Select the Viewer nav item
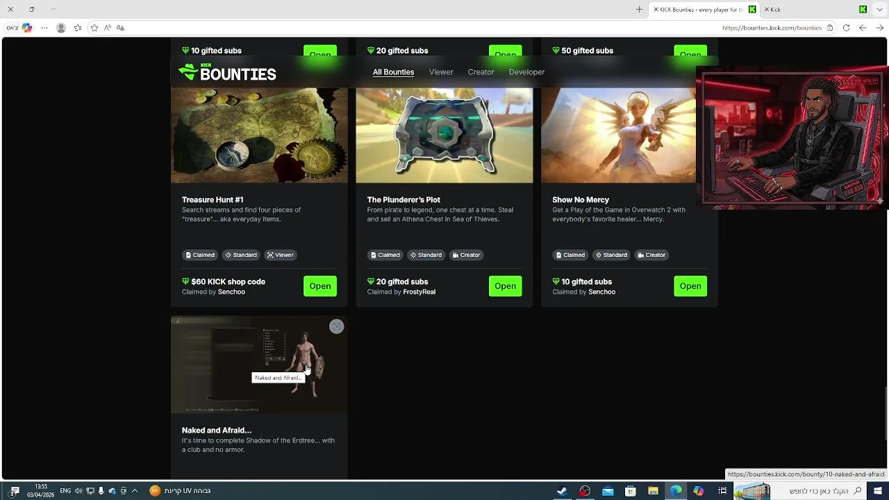The width and height of the screenshot is (889, 500). (441, 72)
